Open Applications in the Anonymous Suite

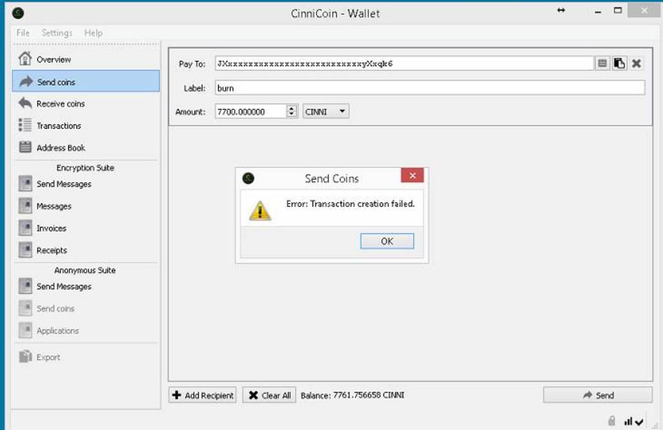coord(86,330)
